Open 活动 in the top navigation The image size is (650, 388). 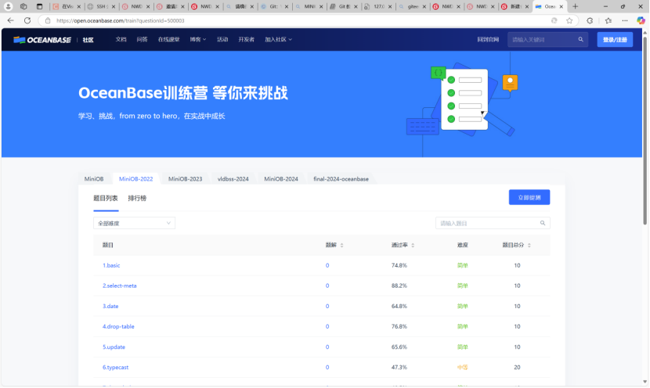(222, 39)
